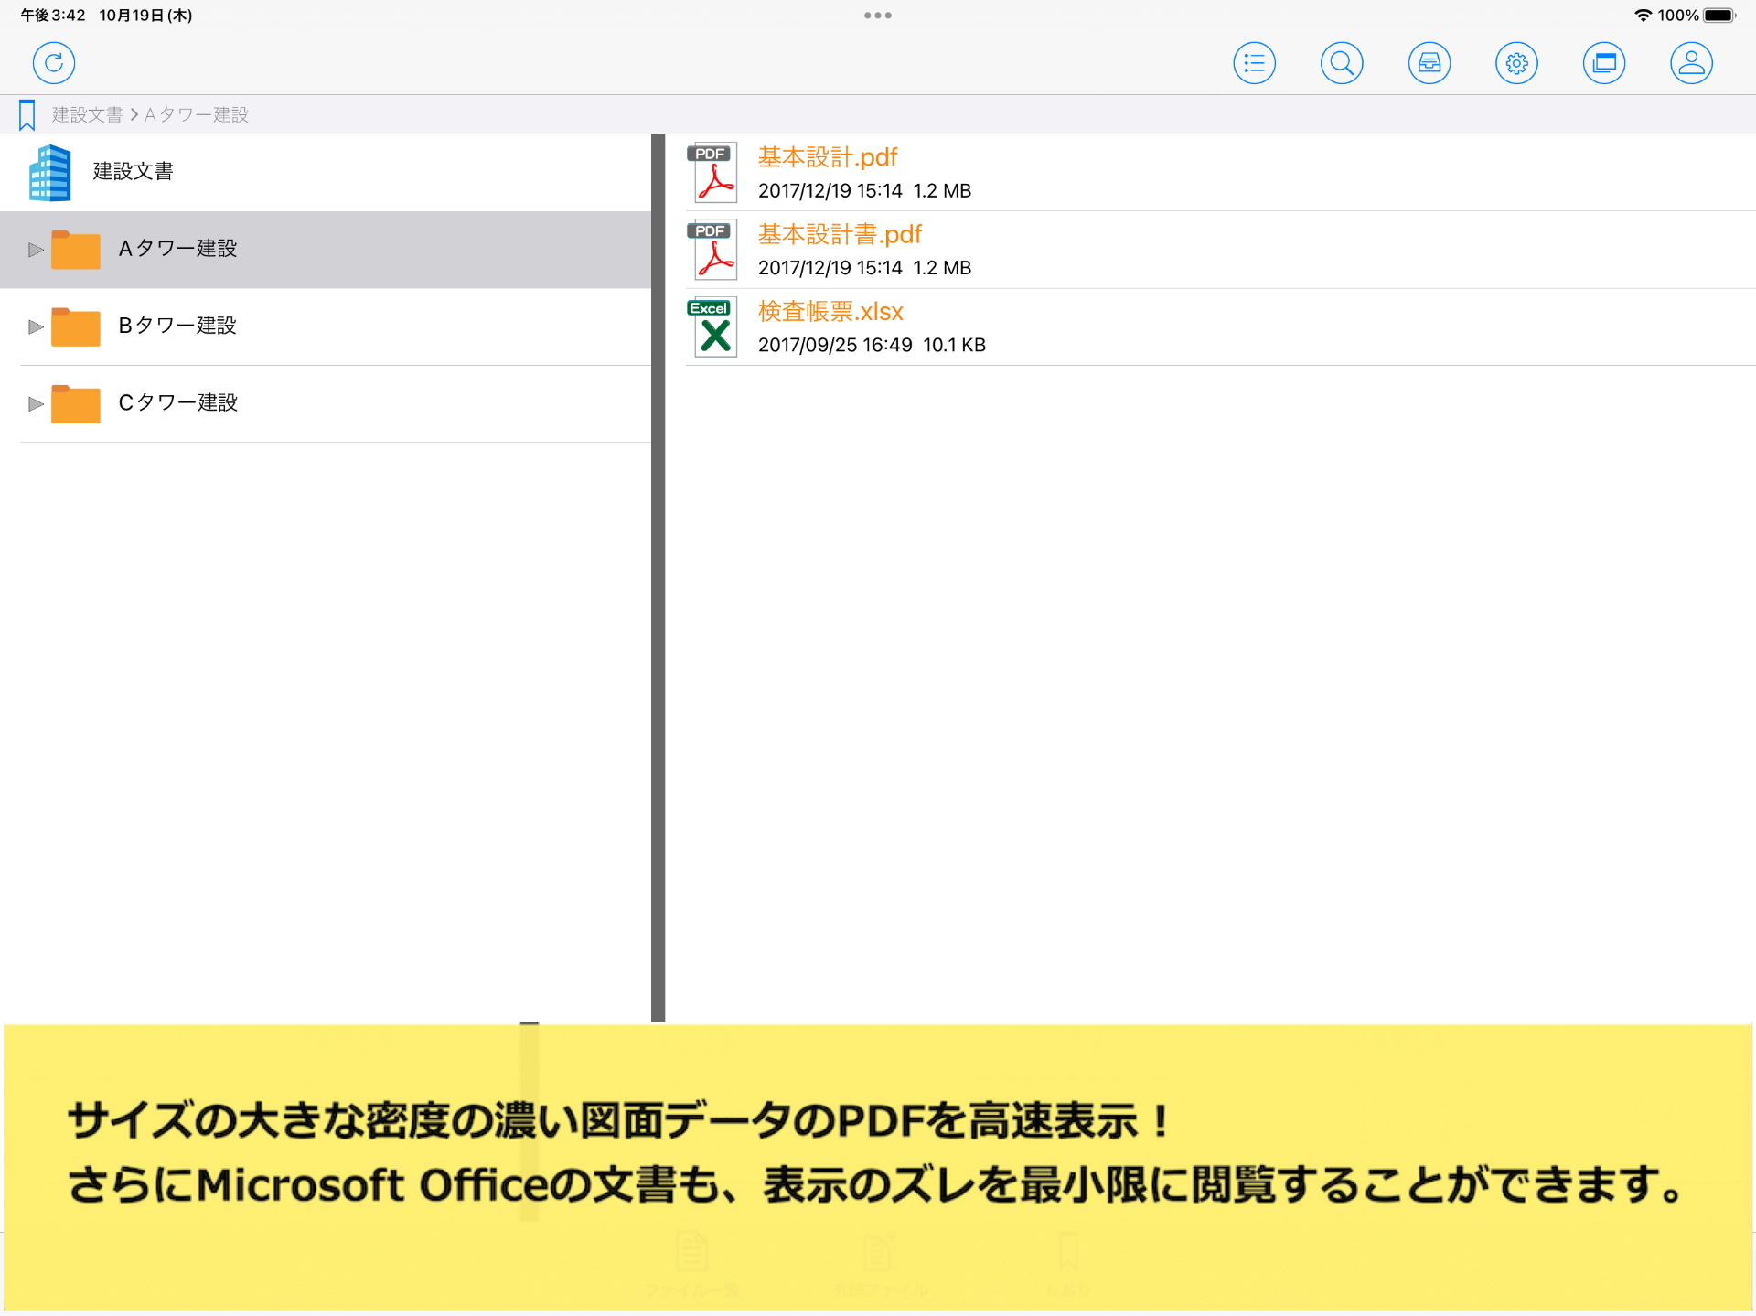Click the bookmark icon beside breadcrumb

coord(26,113)
